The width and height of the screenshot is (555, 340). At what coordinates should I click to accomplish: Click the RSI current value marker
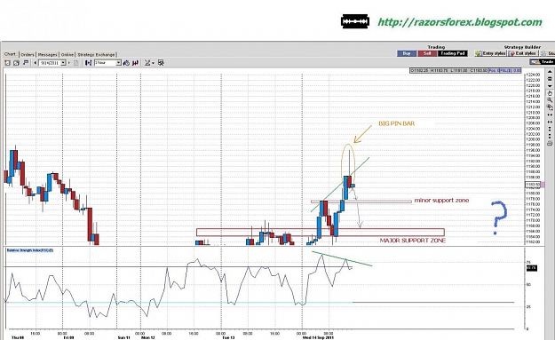coord(532,268)
